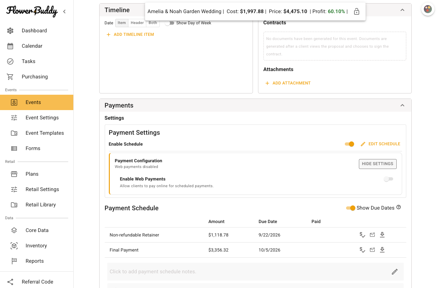Click the Tasks checkmark icon
The width and height of the screenshot is (437, 288).
pos(10,61)
